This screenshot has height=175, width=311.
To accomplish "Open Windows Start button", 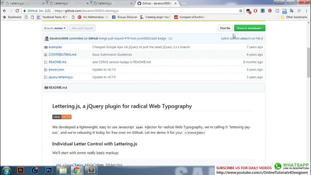I will coord(6,170).
